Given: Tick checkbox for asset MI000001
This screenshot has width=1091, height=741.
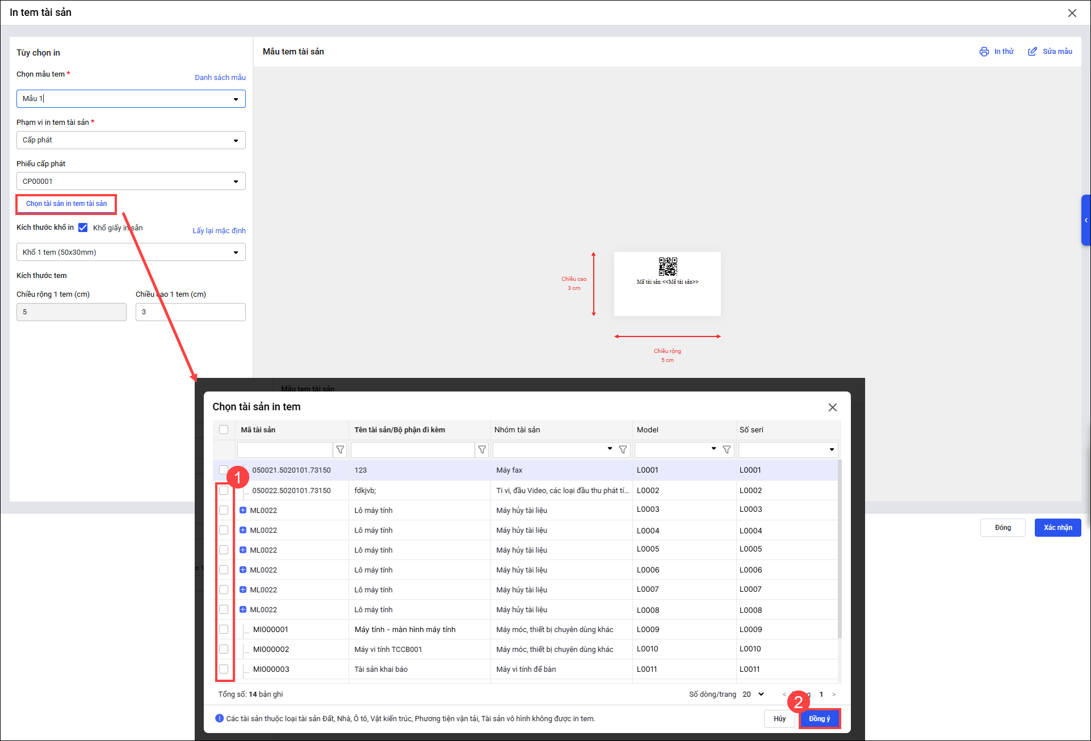Looking at the screenshot, I should (x=224, y=629).
